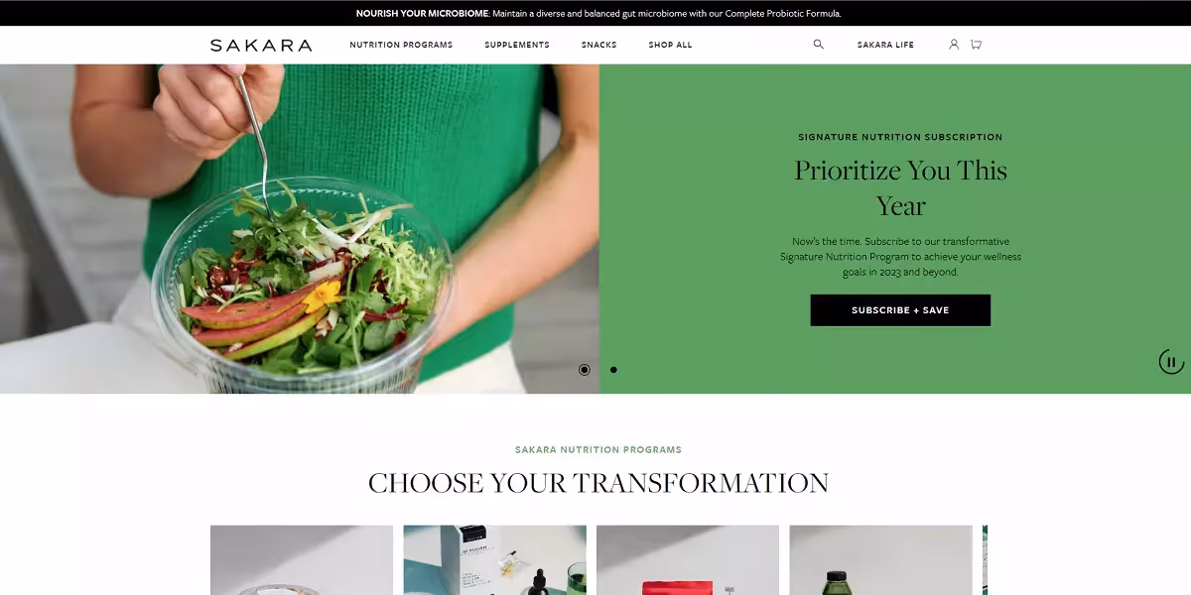Open the shopping cart icon
This screenshot has width=1191, height=595.
pos(977,45)
